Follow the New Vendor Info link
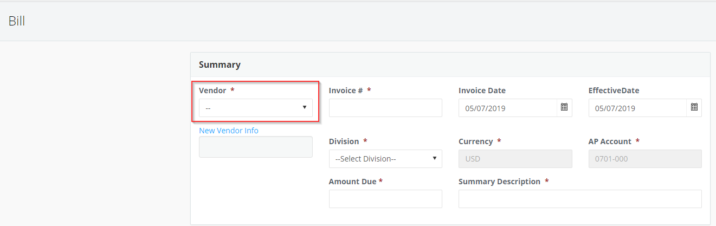The height and width of the screenshot is (226, 716). point(229,131)
